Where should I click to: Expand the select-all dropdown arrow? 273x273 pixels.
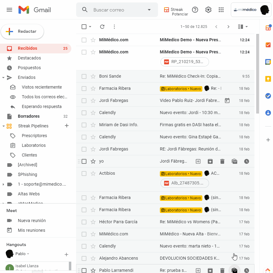pos(90,27)
